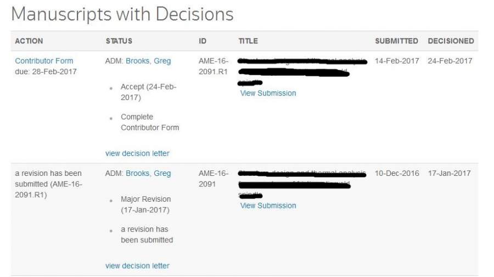Viewport: 494px width, 277px height.
Task: View Submission for manuscript AME-16-2091.R1
Action: (x=268, y=93)
